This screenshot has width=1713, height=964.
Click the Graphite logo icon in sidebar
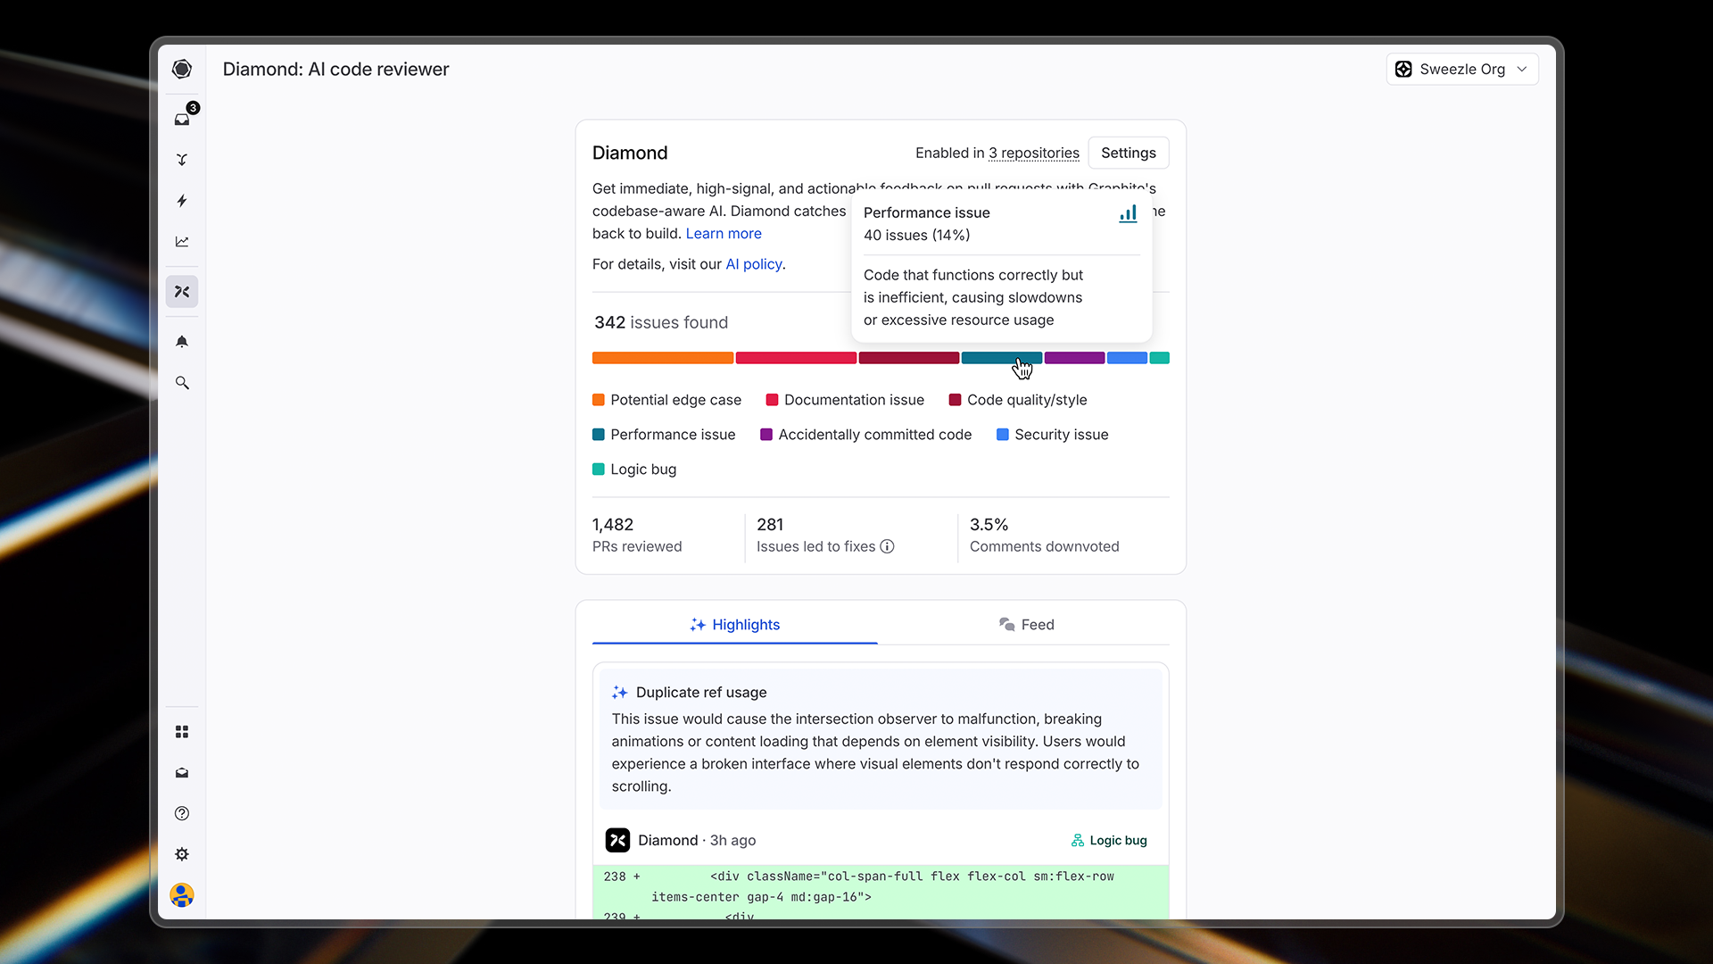coord(182,69)
